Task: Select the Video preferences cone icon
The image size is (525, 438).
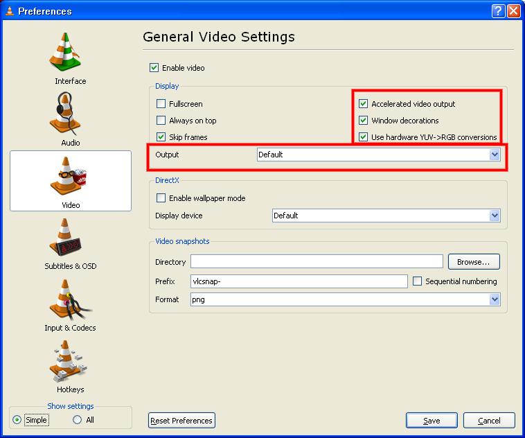Action: pyautogui.click(x=69, y=175)
